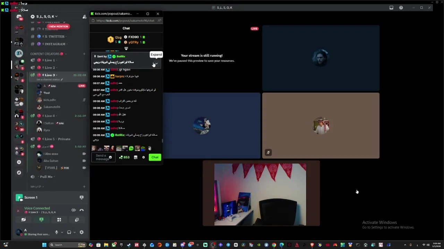Image resolution: width=444 pixels, height=249 pixels.
Task: Join the Live 2 voice channel
Action: point(50,68)
